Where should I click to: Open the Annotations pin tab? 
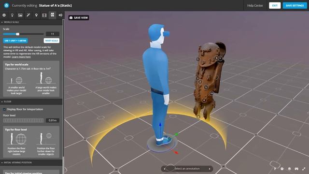36,15
